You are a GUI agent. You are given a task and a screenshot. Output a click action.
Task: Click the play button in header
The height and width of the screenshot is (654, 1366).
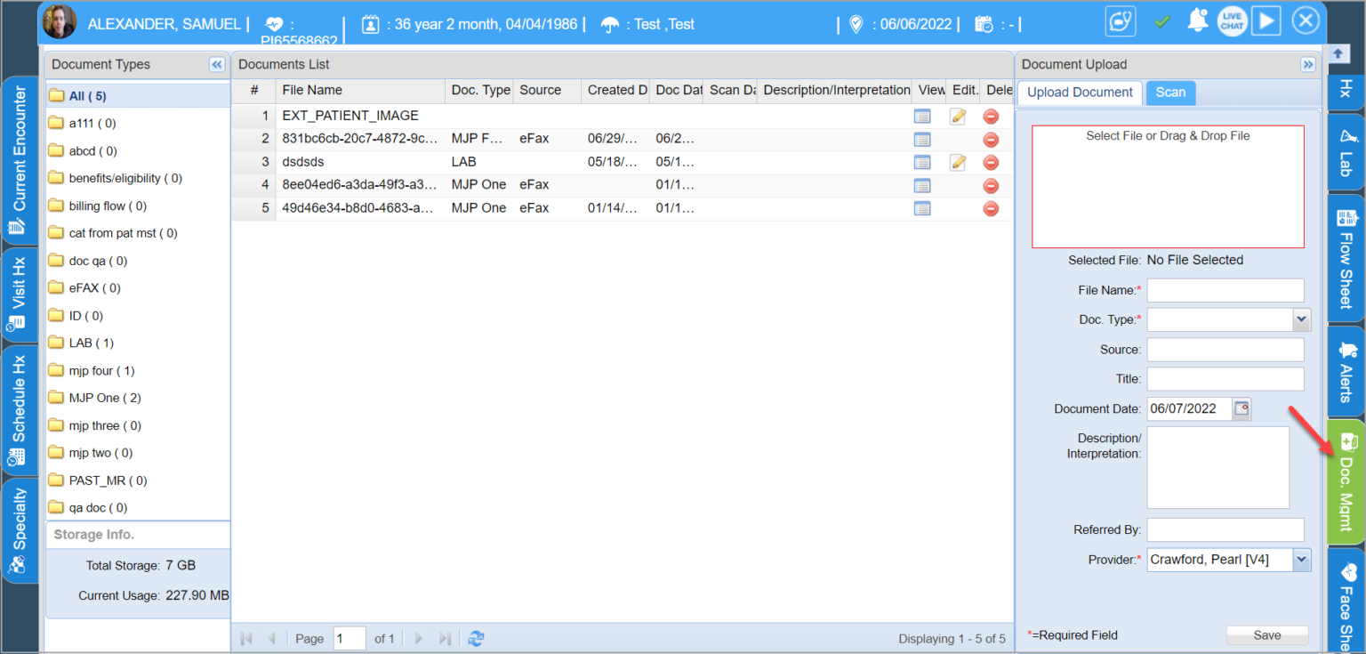point(1266,21)
